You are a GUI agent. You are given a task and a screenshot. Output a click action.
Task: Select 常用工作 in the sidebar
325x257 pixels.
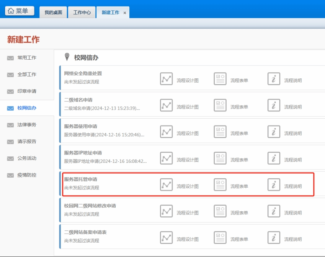[27, 58]
